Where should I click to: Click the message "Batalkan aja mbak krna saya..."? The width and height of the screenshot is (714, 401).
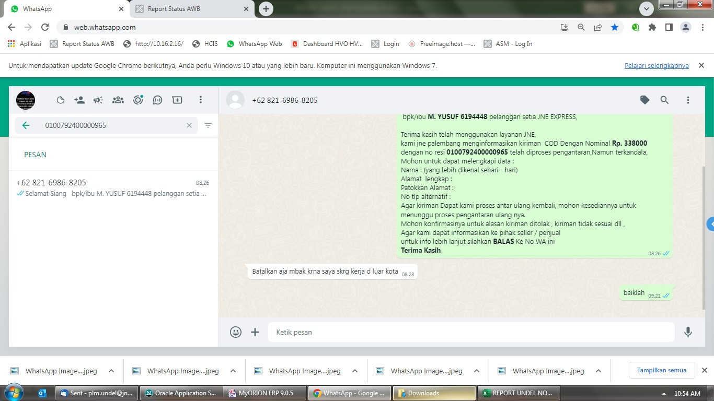click(x=332, y=272)
